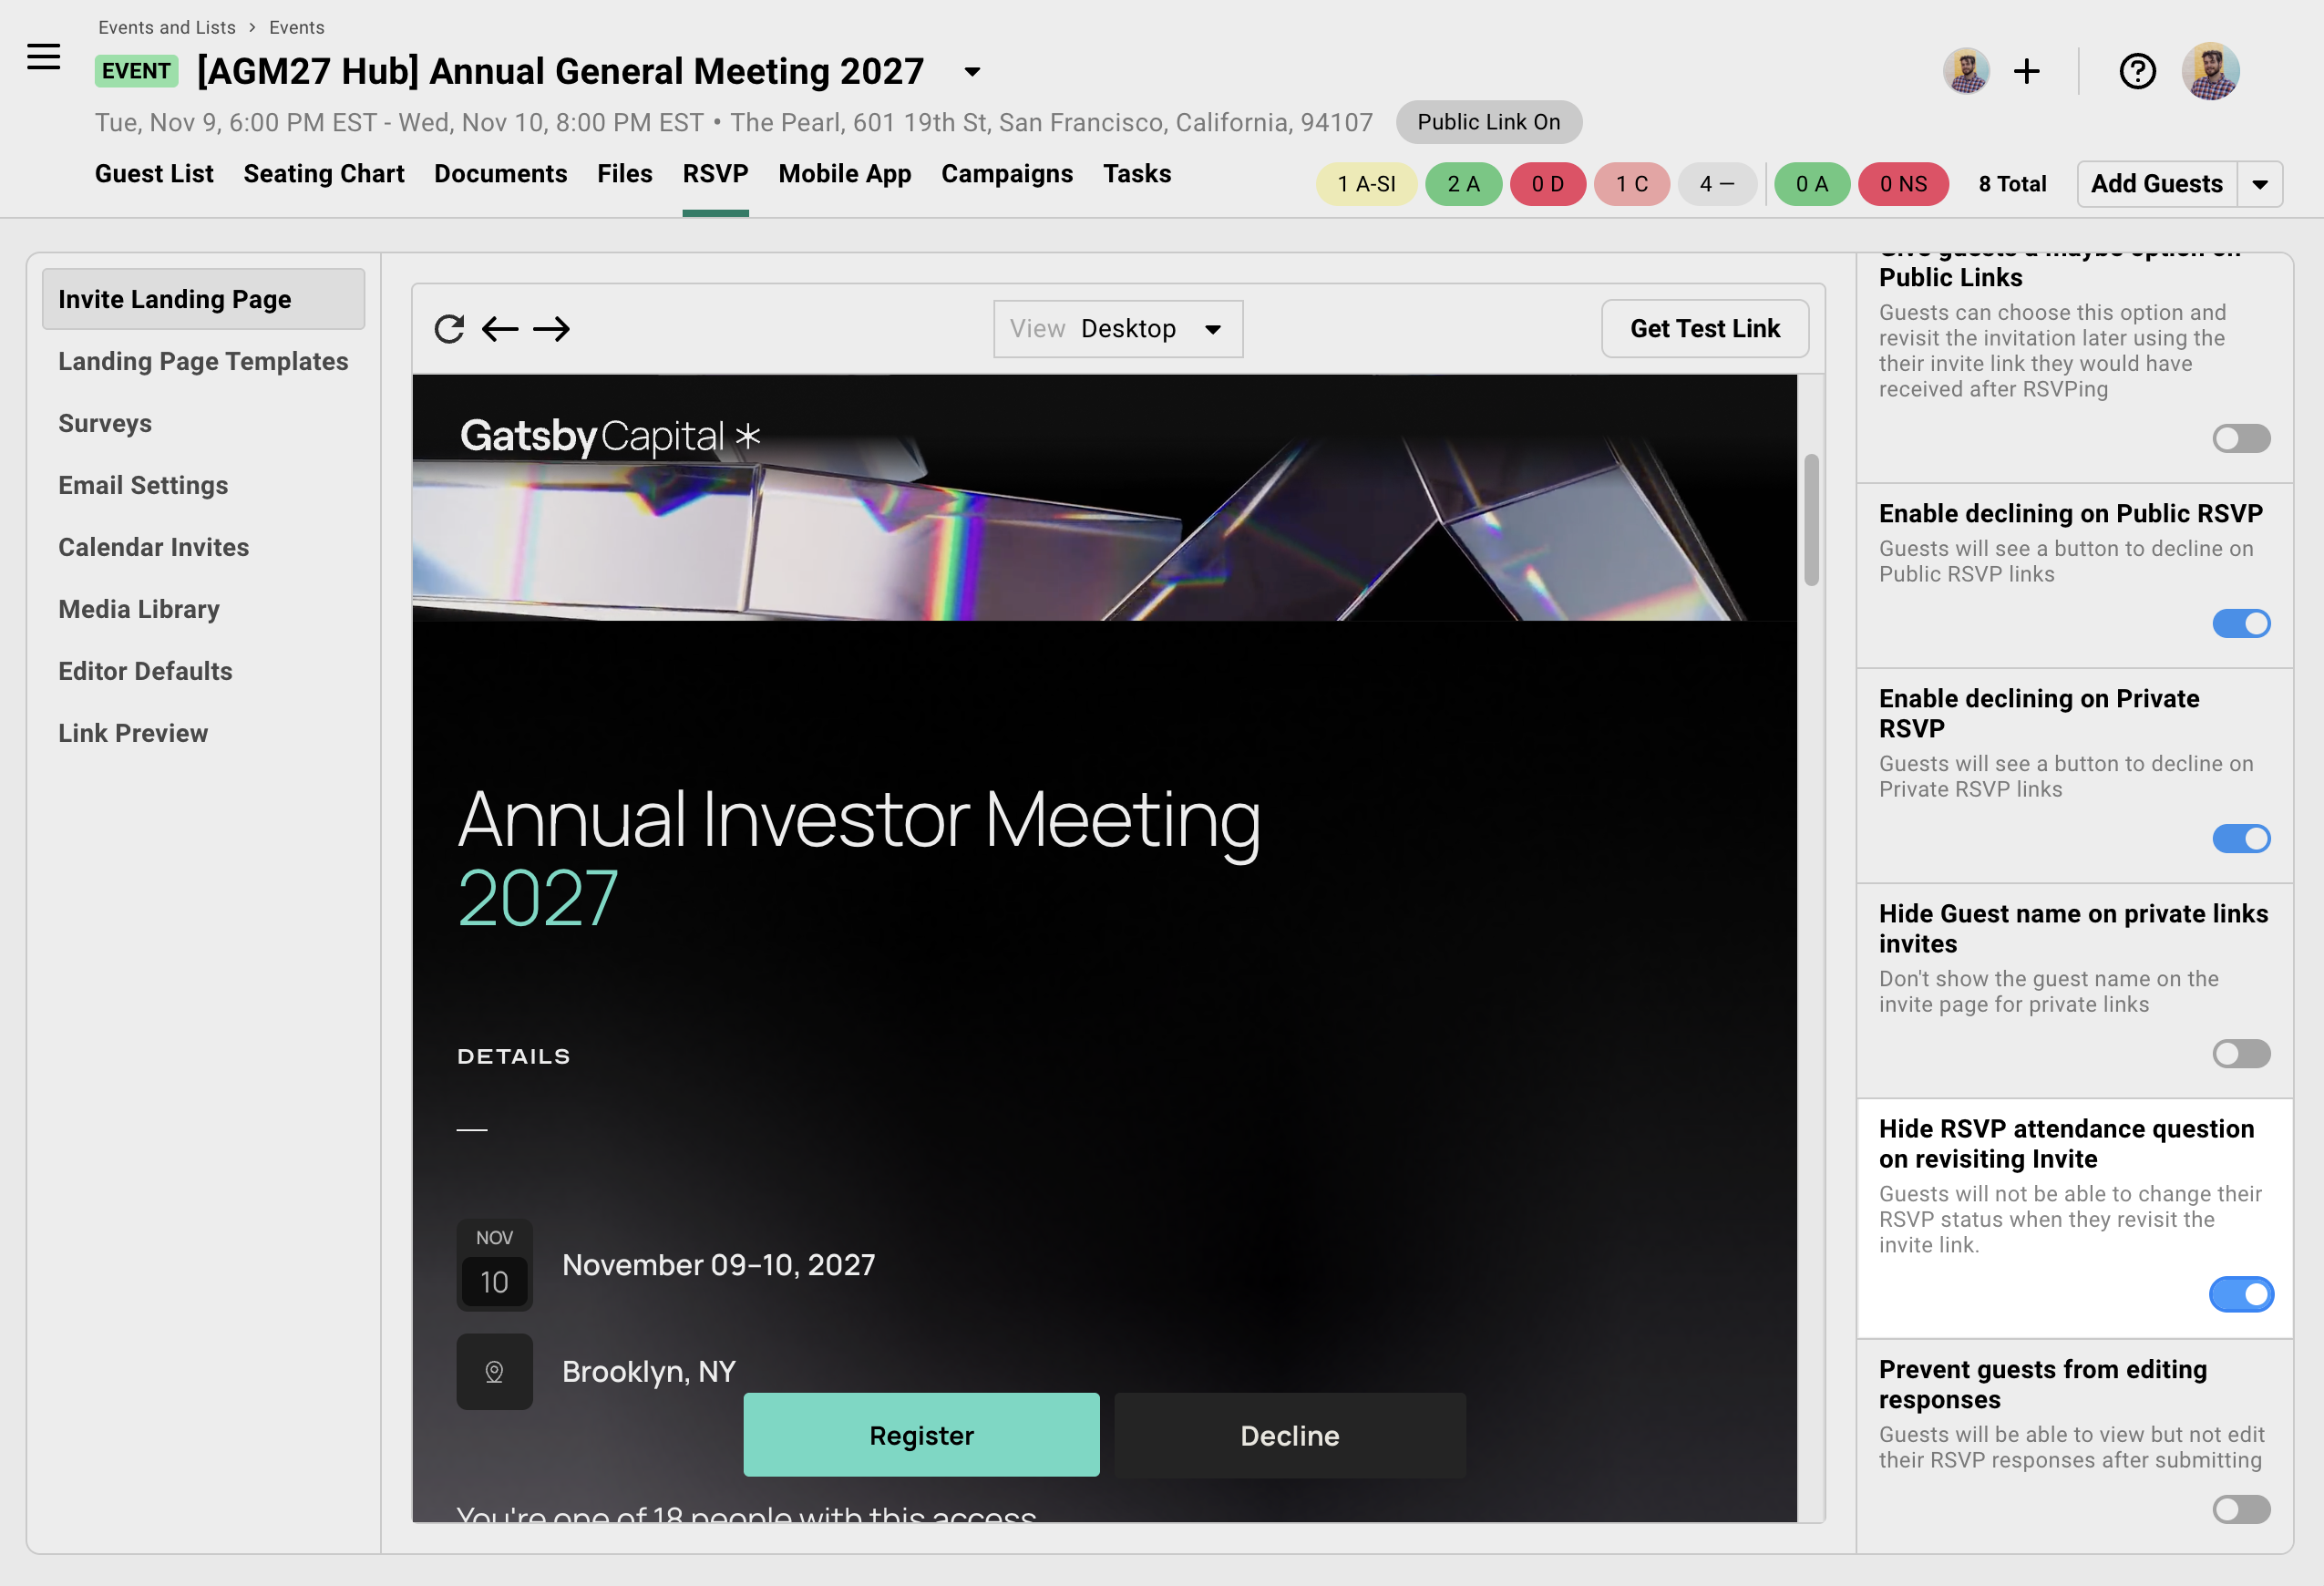Open the user profile avatar

pyautogui.click(x=2210, y=72)
